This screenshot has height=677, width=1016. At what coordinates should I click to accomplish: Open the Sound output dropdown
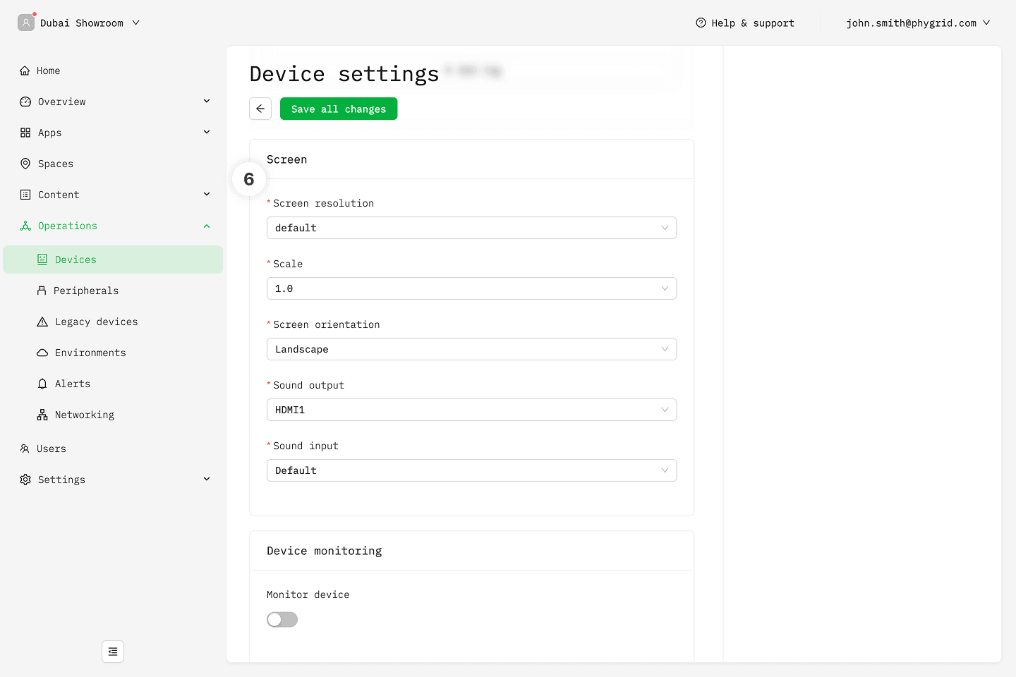(471, 410)
